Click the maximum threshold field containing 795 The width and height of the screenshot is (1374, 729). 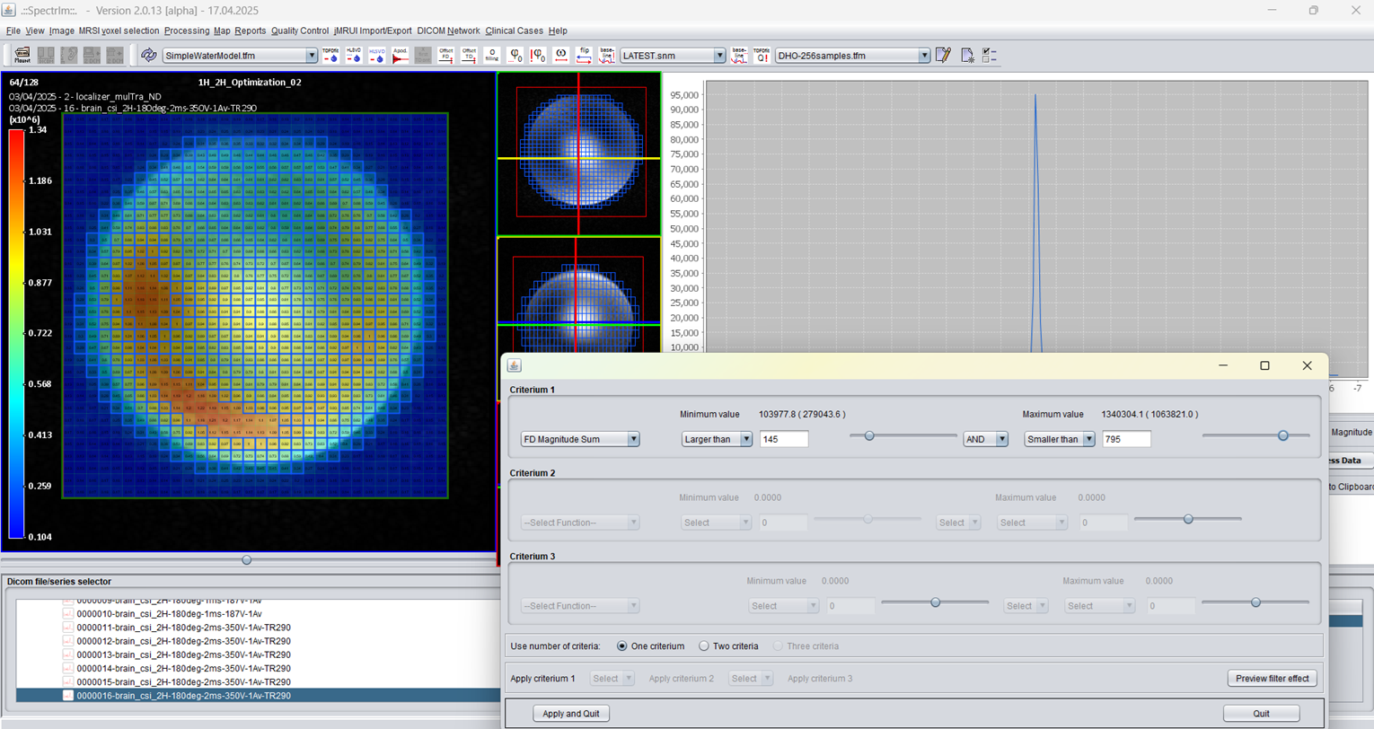coord(1127,439)
